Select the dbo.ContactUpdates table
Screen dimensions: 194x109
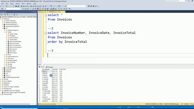click(15, 41)
